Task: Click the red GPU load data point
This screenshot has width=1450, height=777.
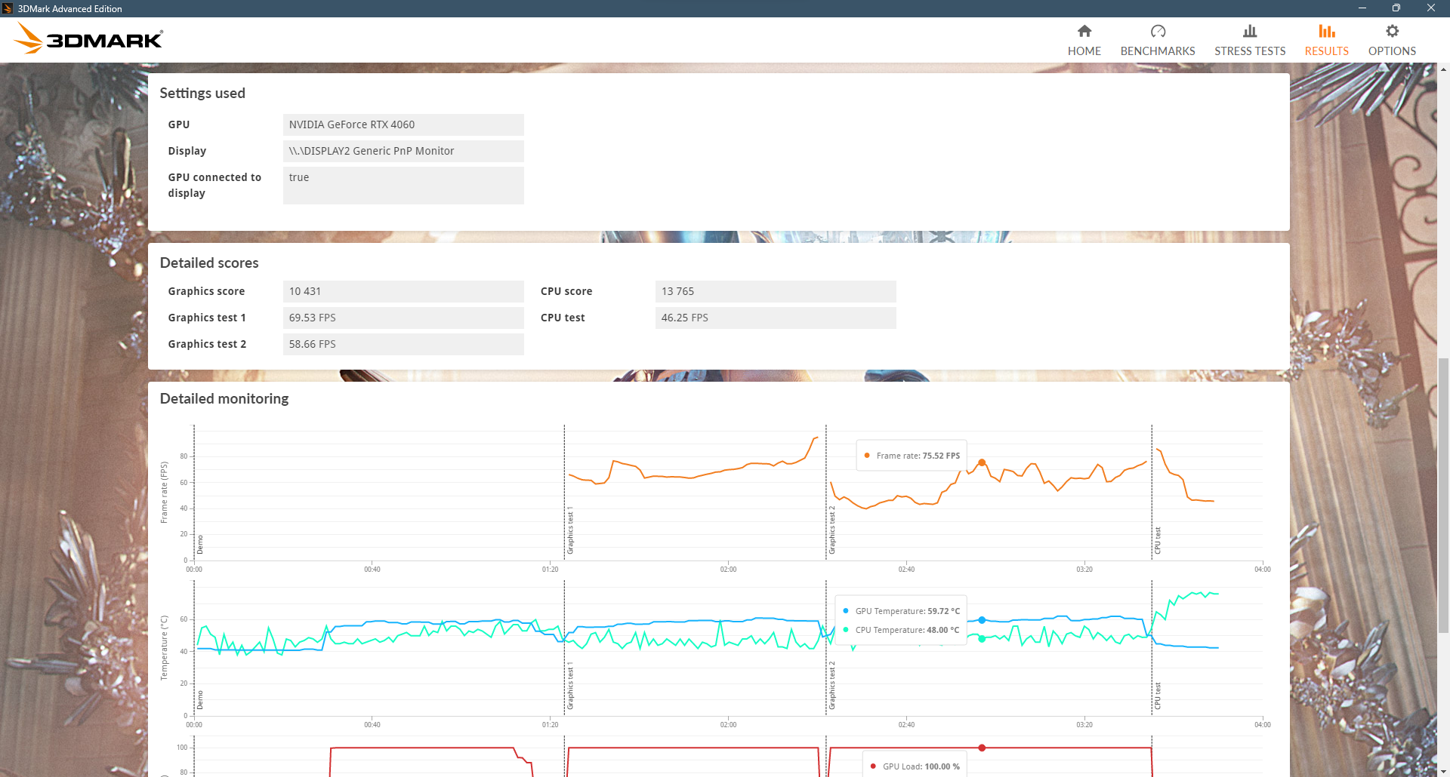Action: click(982, 748)
